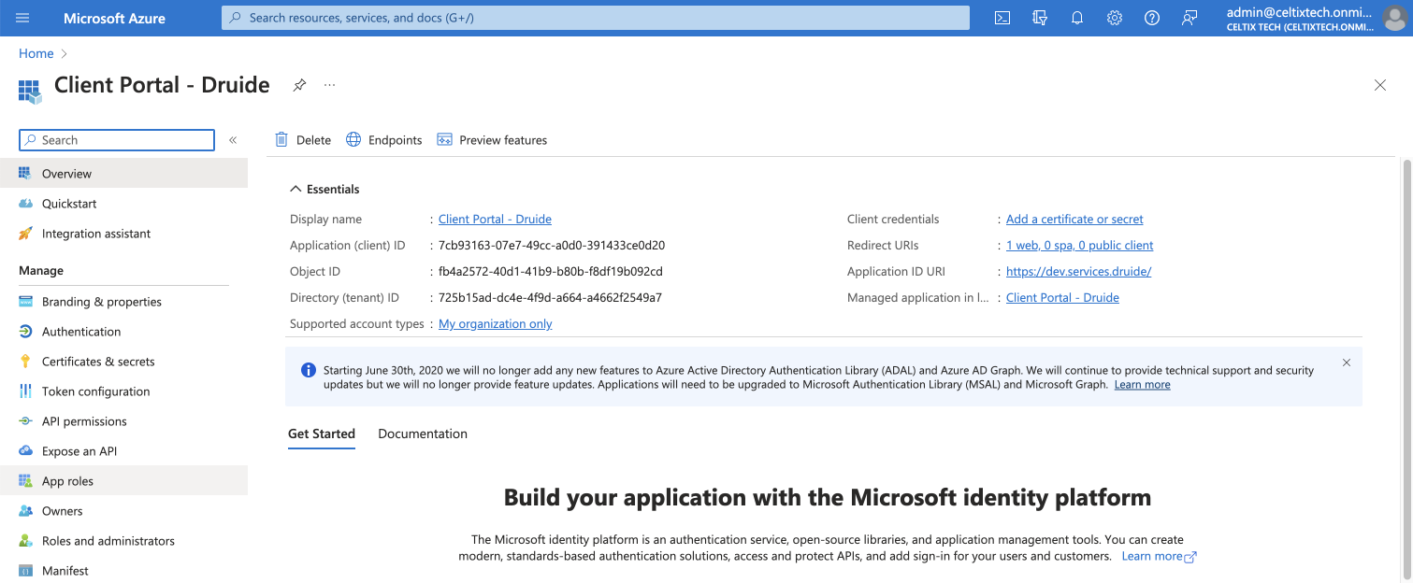Click the Add a certificate or secret link
The image size is (1413, 583).
(x=1074, y=220)
